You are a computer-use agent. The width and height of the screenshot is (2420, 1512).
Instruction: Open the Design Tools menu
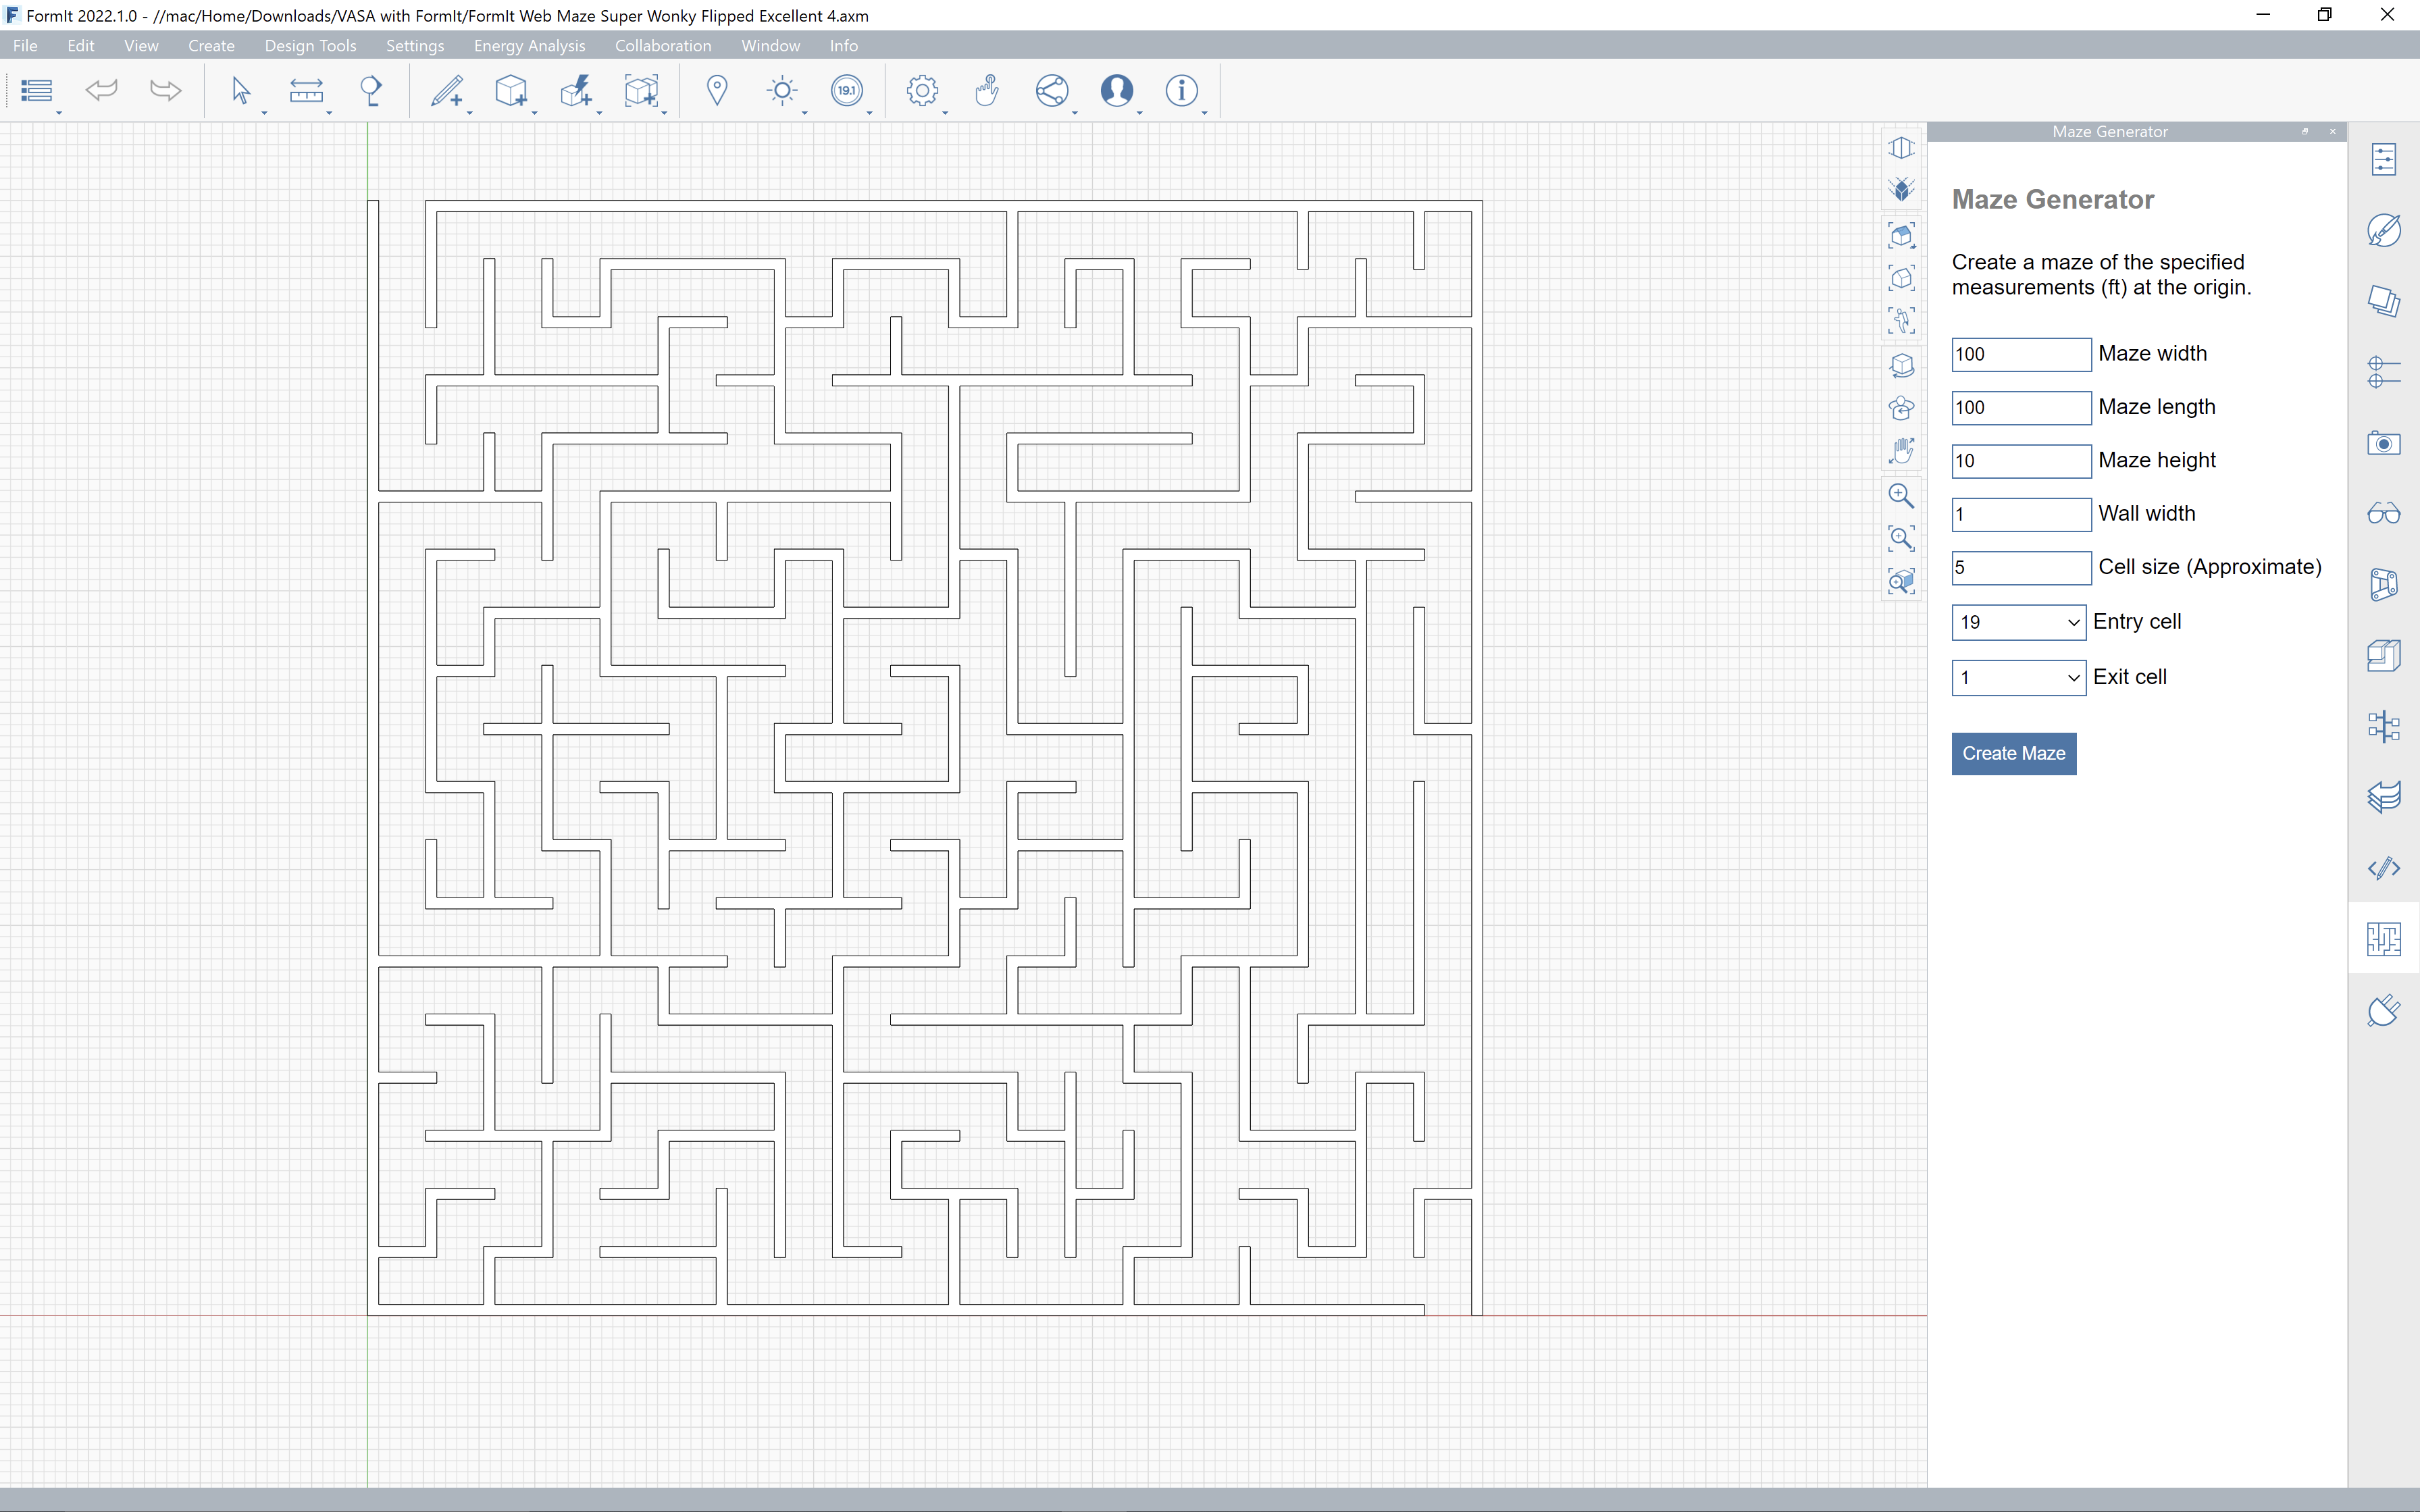(x=310, y=46)
